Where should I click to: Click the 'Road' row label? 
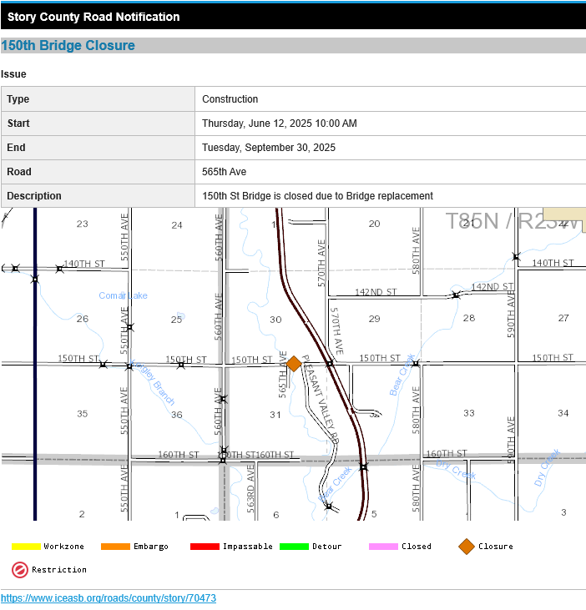(19, 172)
